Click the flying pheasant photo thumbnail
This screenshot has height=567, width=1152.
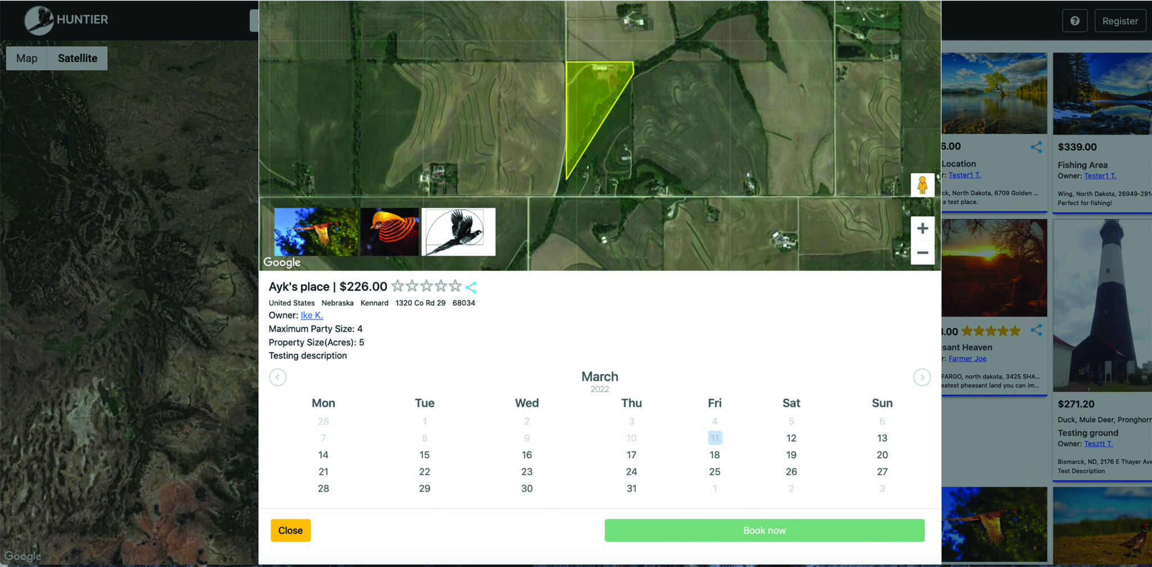(315, 231)
